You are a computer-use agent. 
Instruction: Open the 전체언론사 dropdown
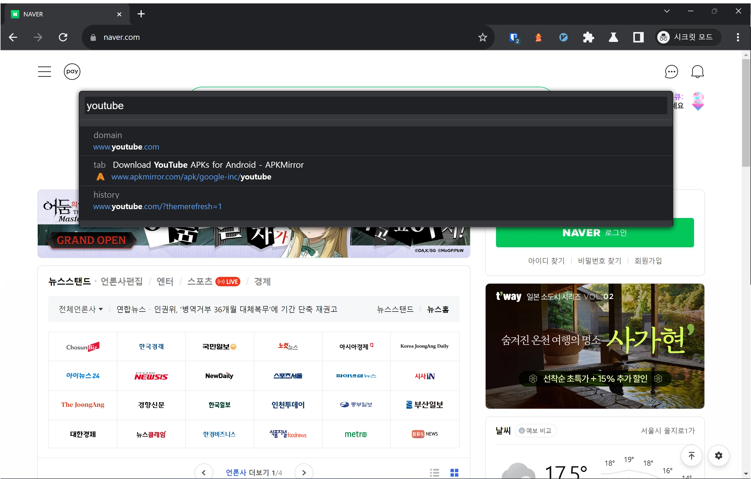80,309
